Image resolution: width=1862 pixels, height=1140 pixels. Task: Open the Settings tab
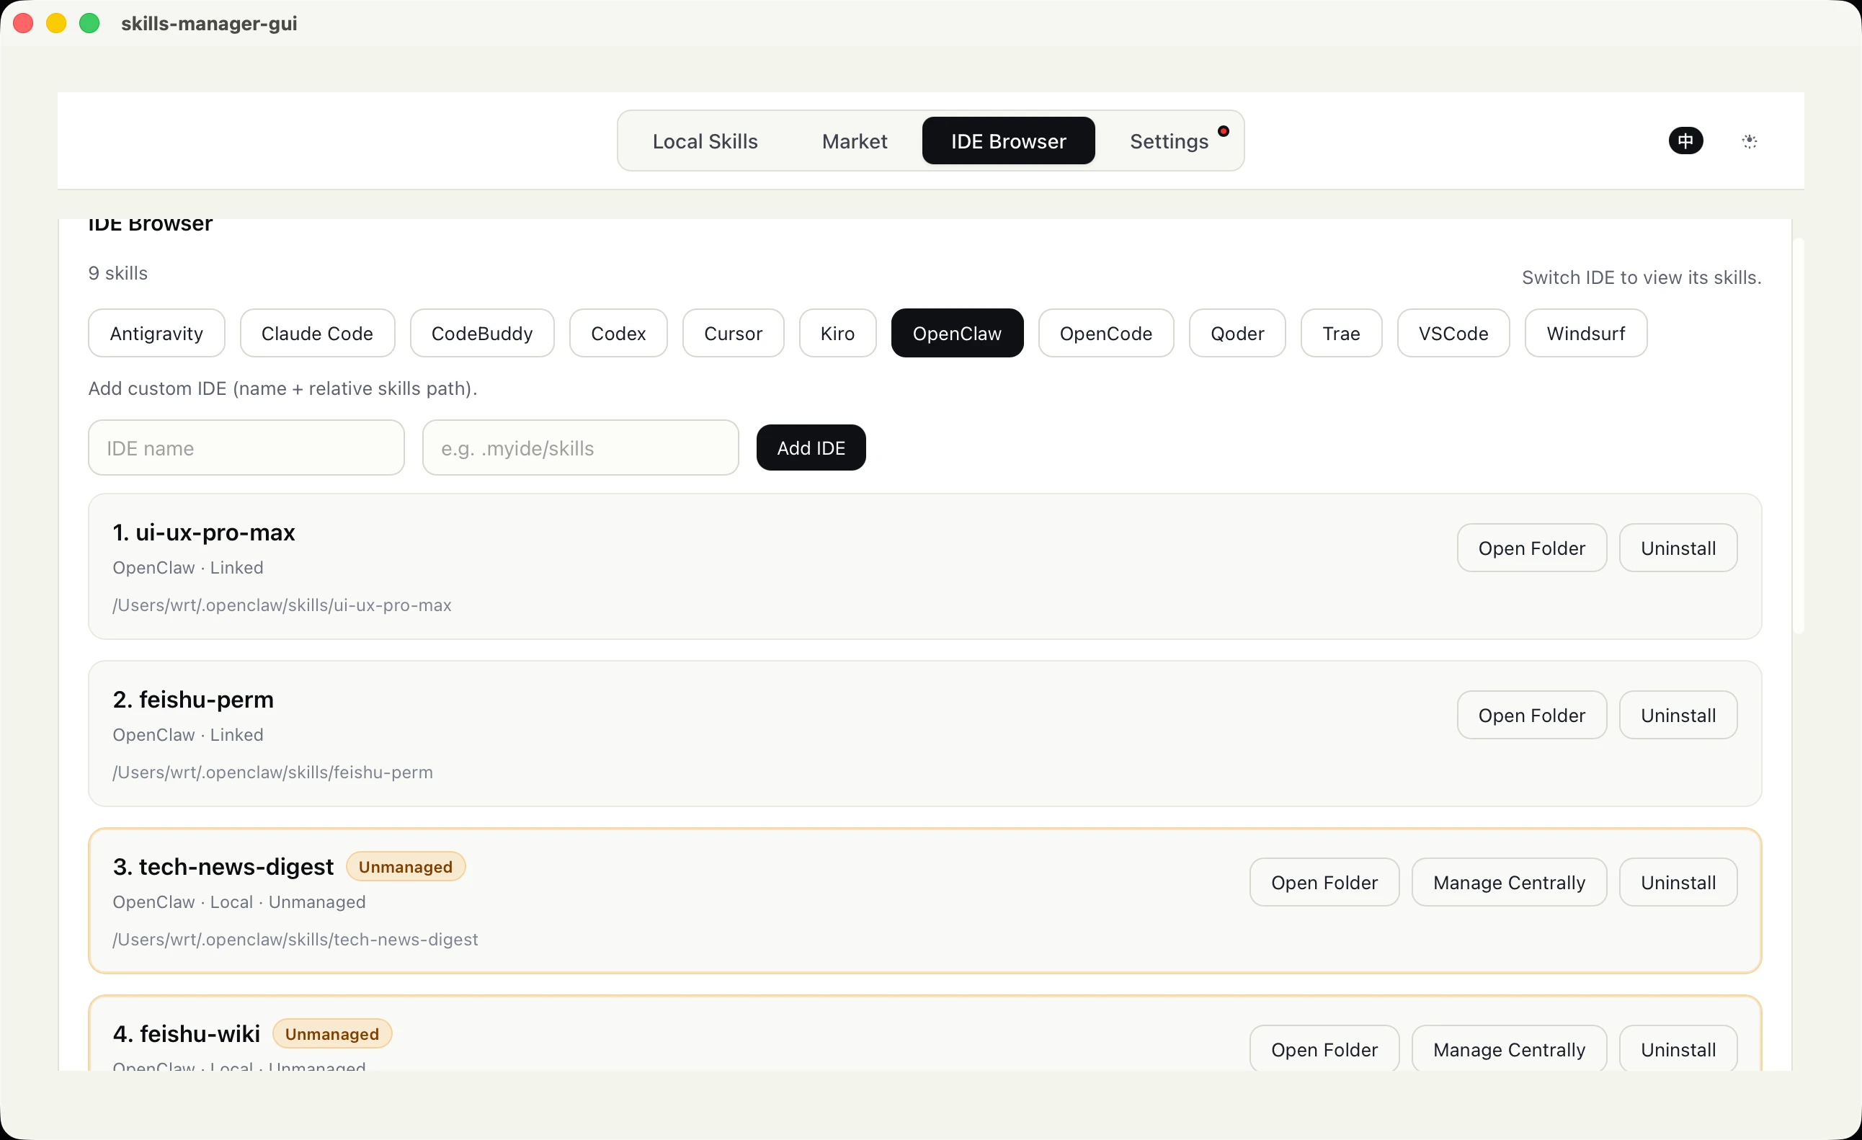coord(1169,141)
